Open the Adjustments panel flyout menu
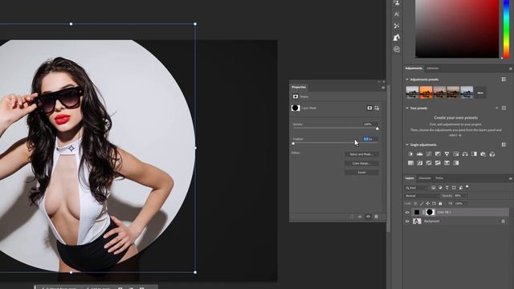Image resolution: width=514 pixels, height=289 pixels. coord(511,69)
